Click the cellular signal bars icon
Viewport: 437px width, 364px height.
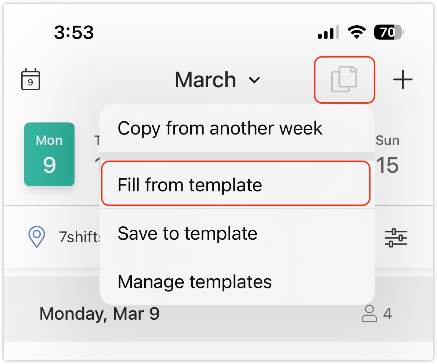pyautogui.click(x=326, y=33)
